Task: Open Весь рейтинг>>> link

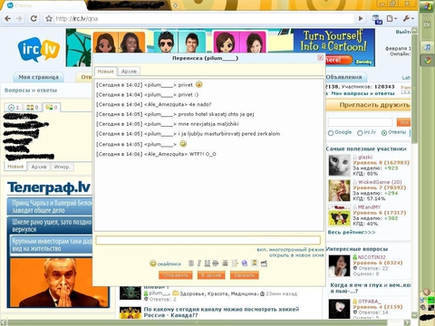Action: 352,233
